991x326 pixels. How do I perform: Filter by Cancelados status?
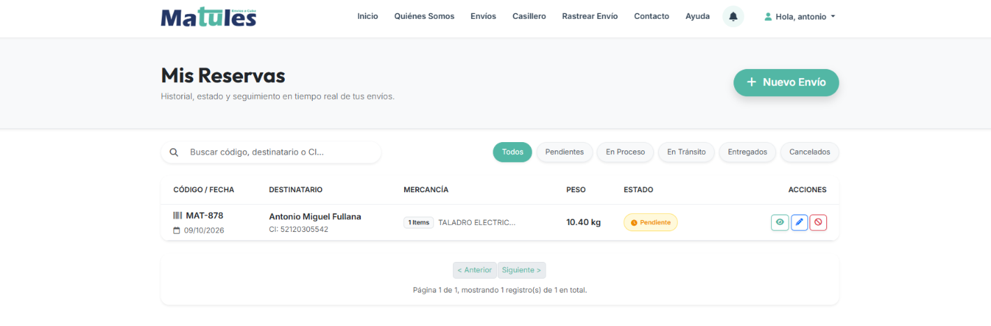810,152
